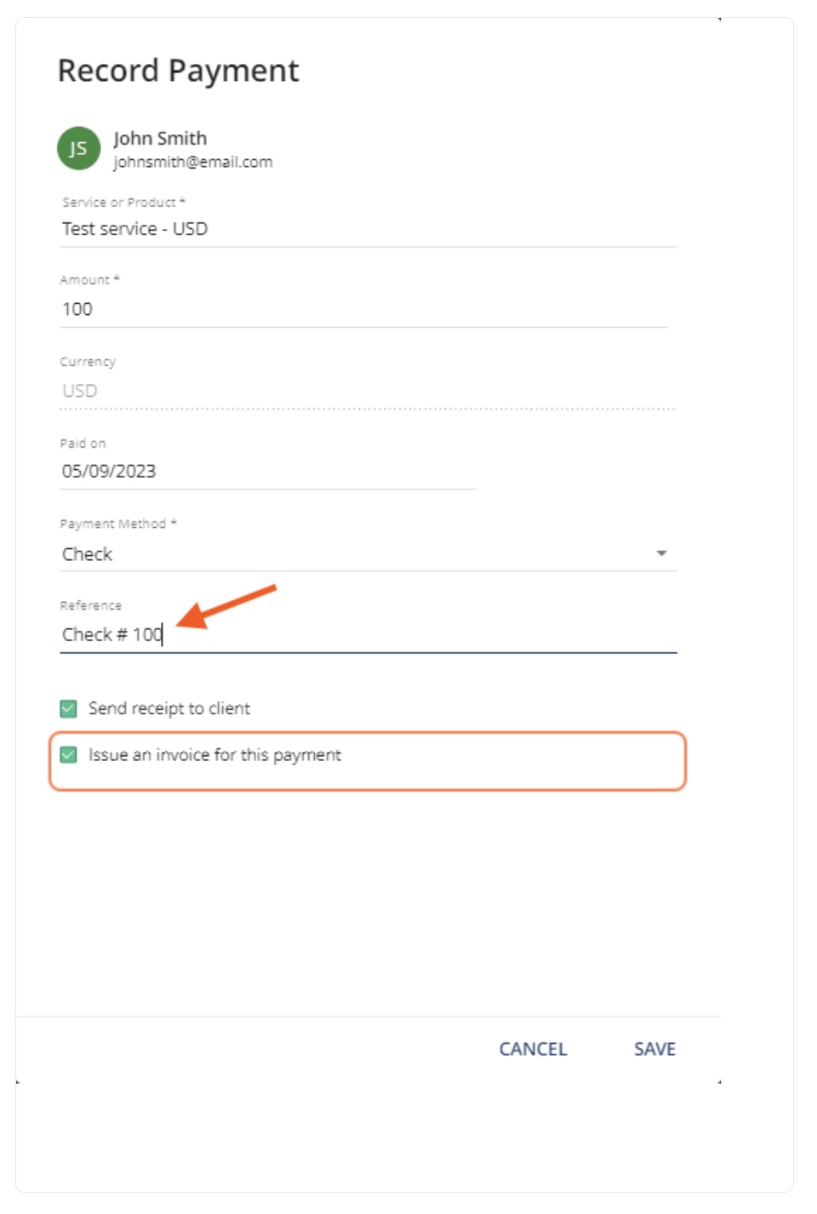This screenshot has height=1214, width=817.
Task: Click the Issue an invoice label text
Action: (214, 755)
